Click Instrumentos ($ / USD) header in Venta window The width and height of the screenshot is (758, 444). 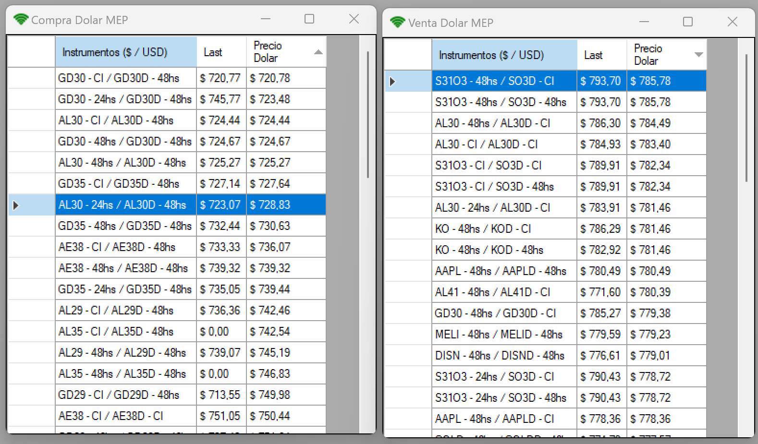coord(504,55)
